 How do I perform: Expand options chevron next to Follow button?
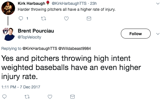[158, 34]
